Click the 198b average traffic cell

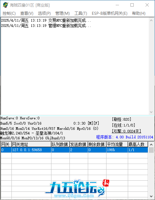pos(117,150)
